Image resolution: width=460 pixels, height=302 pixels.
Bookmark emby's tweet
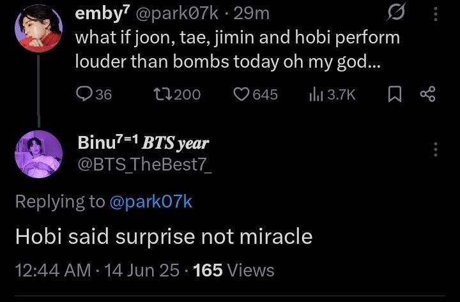tap(395, 94)
